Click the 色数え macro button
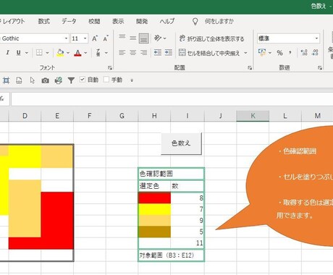This screenshot has height=275, width=333. click(x=181, y=143)
